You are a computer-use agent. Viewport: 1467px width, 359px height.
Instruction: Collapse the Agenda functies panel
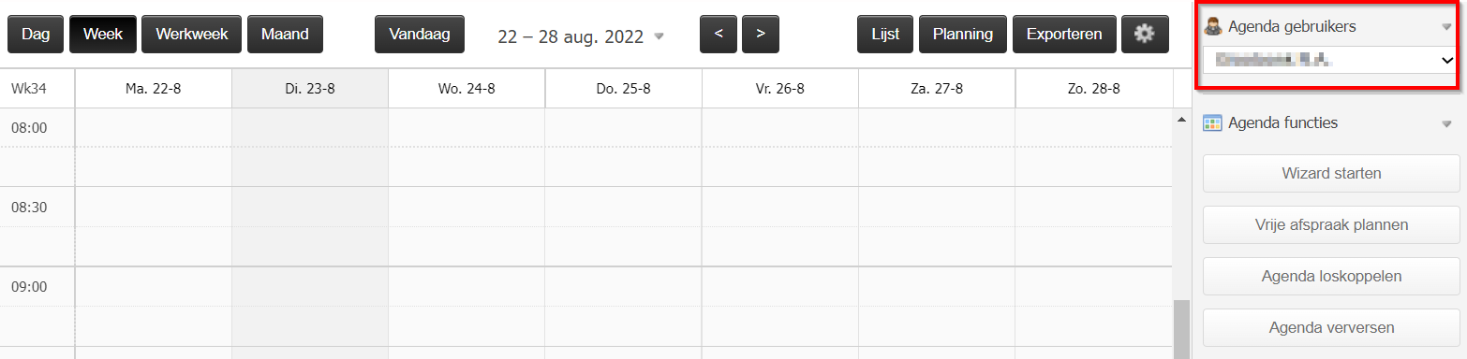[1446, 123]
